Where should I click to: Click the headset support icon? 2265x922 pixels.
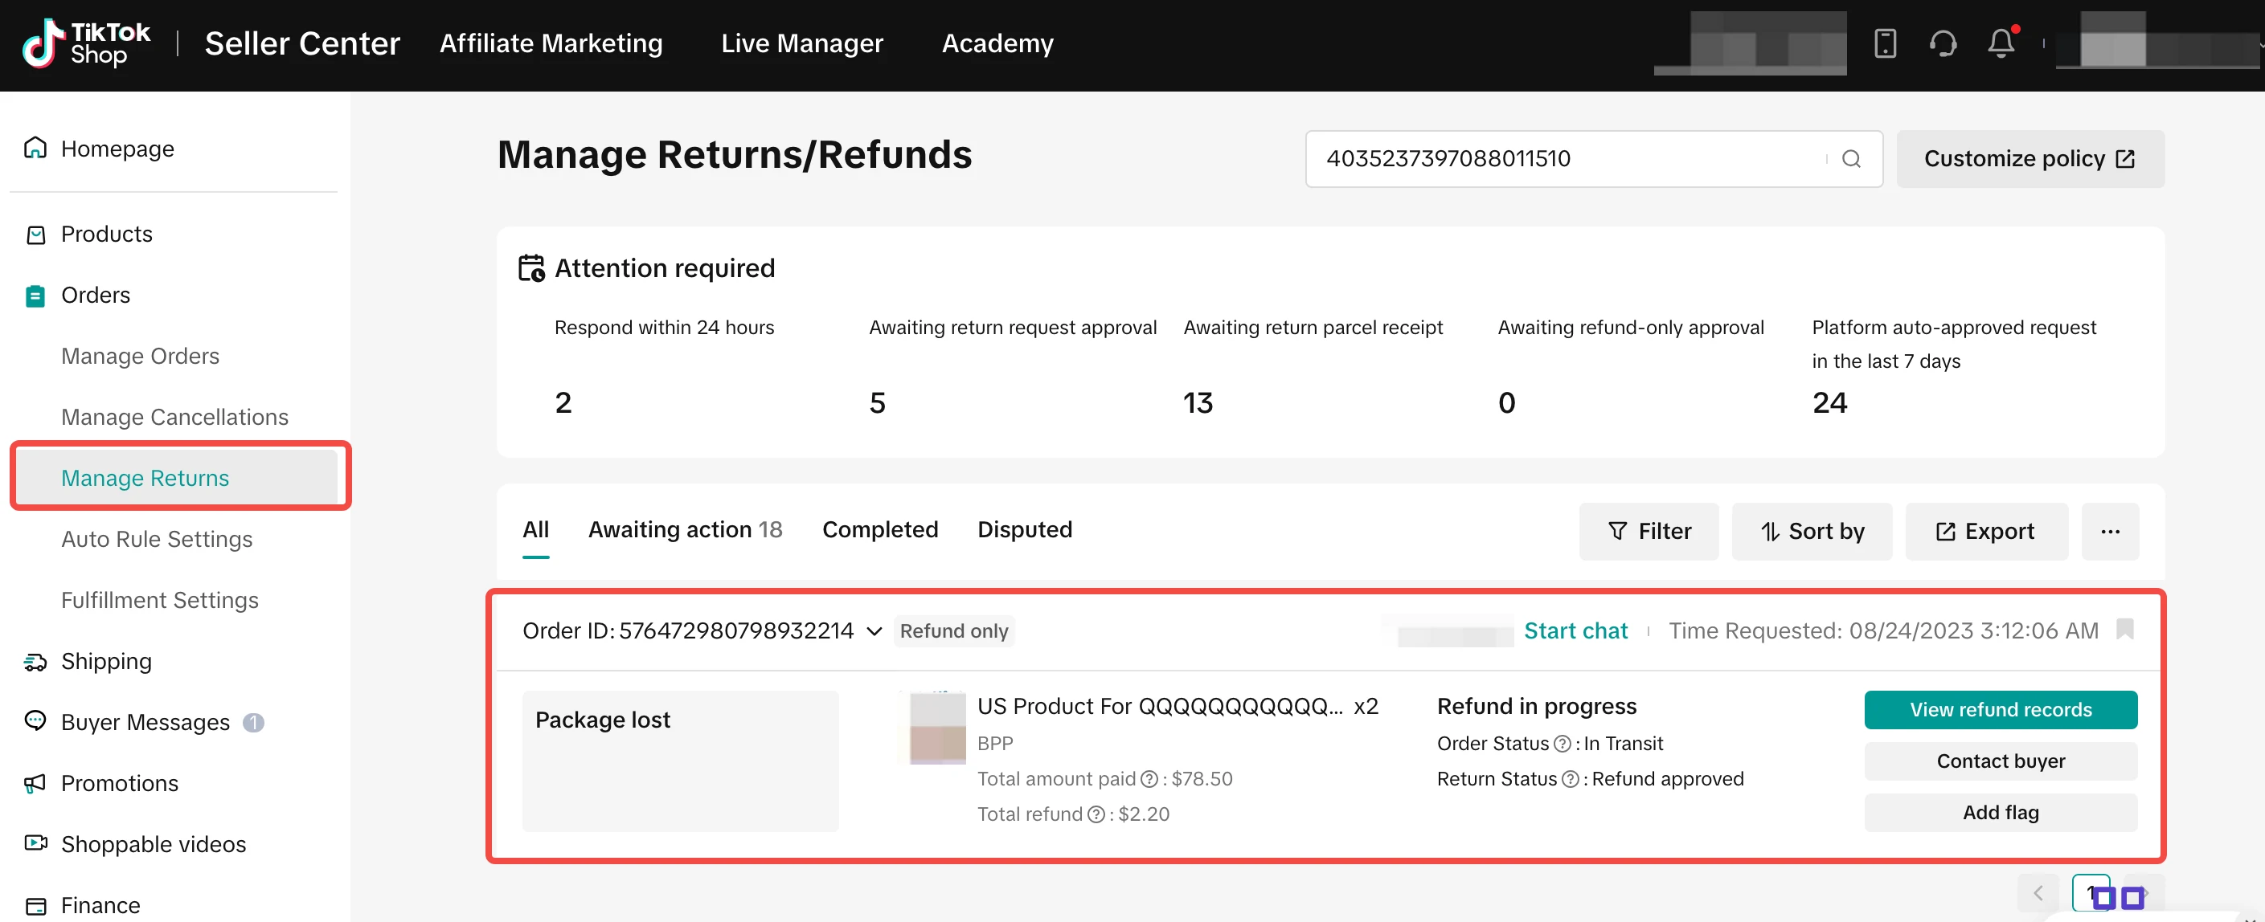1943,43
